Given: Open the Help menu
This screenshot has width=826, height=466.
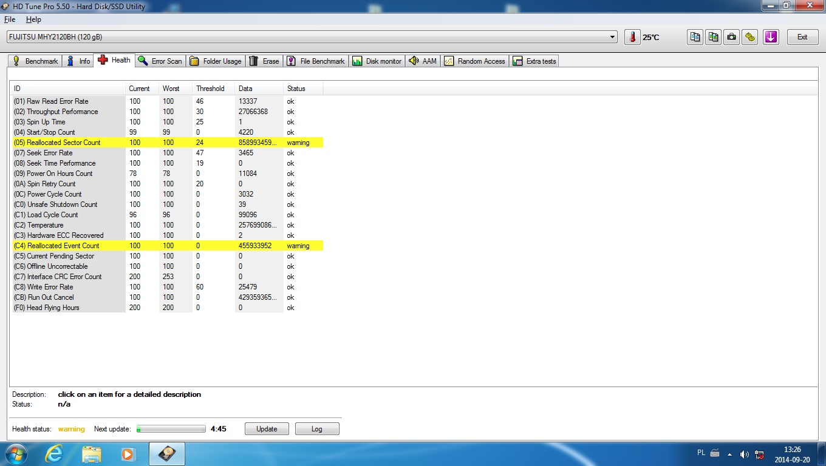Looking at the screenshot, I should [33, 19].
